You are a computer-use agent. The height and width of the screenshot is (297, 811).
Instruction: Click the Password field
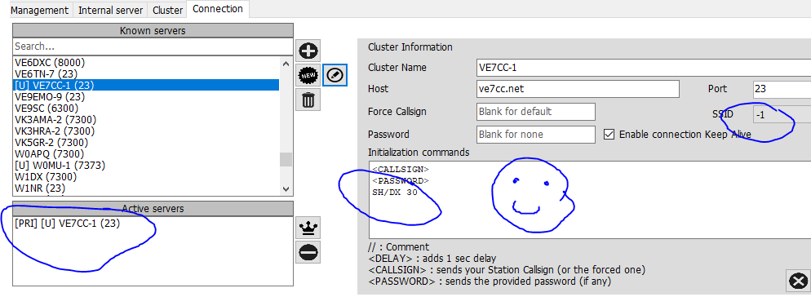coord(535,135)
